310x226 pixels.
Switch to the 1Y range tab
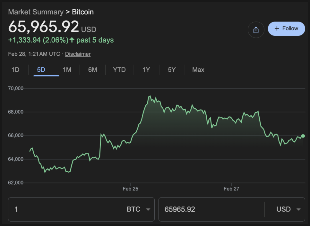[146, 70]
